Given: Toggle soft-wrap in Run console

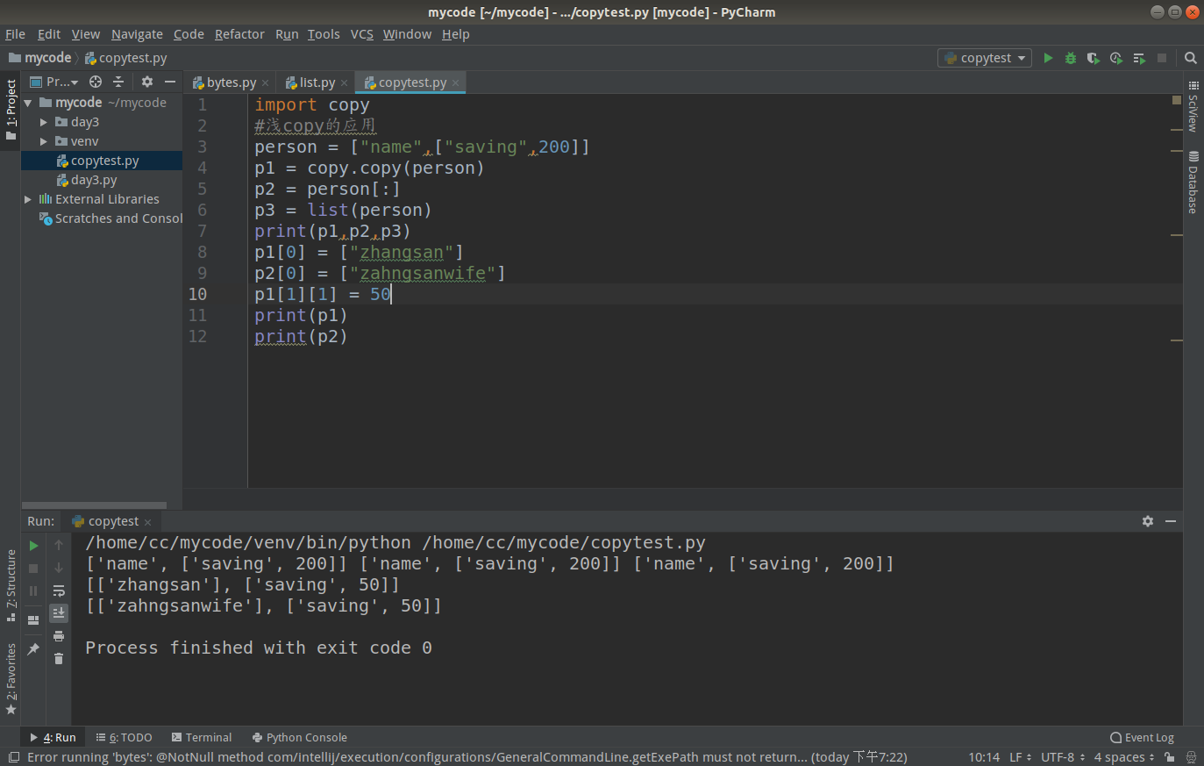Looking at the screenshot, I should [x=59, y=591].
